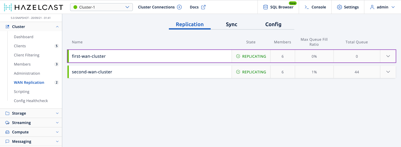Expand the second-wan-cluster row chevron
Image resolution: width=401 pixels, height=147 pixels.
pos(388,72)
